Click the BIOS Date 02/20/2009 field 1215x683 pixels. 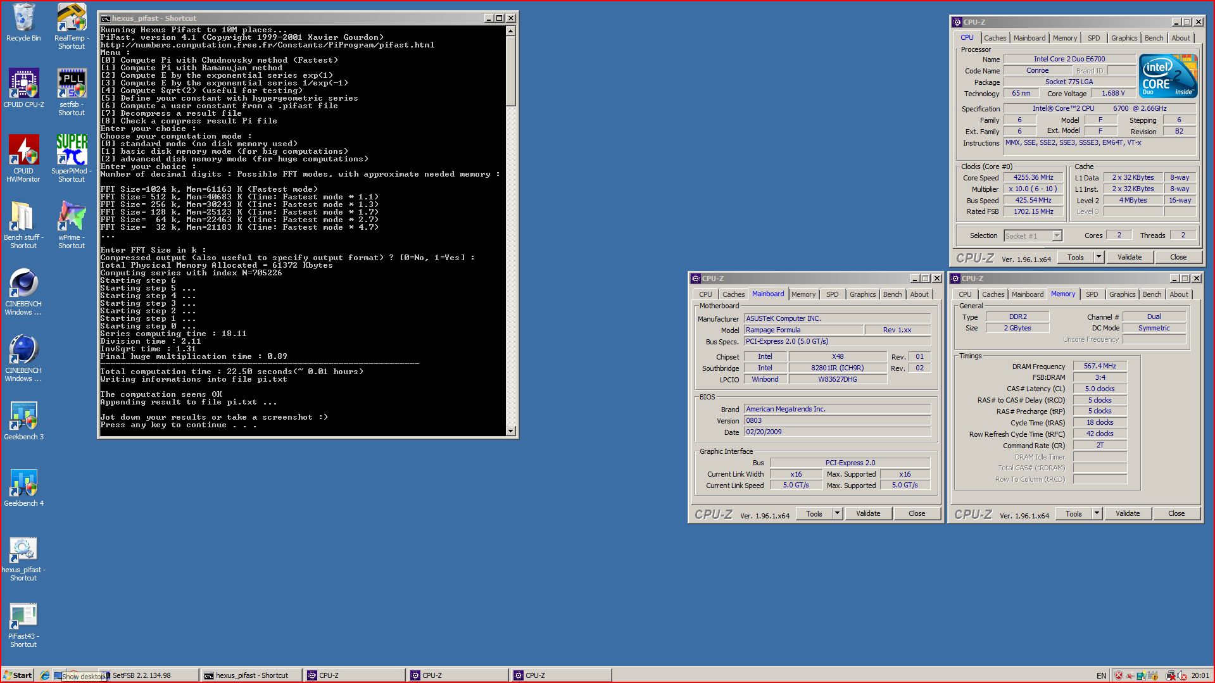pyautogui.click(x=837, y=432)
